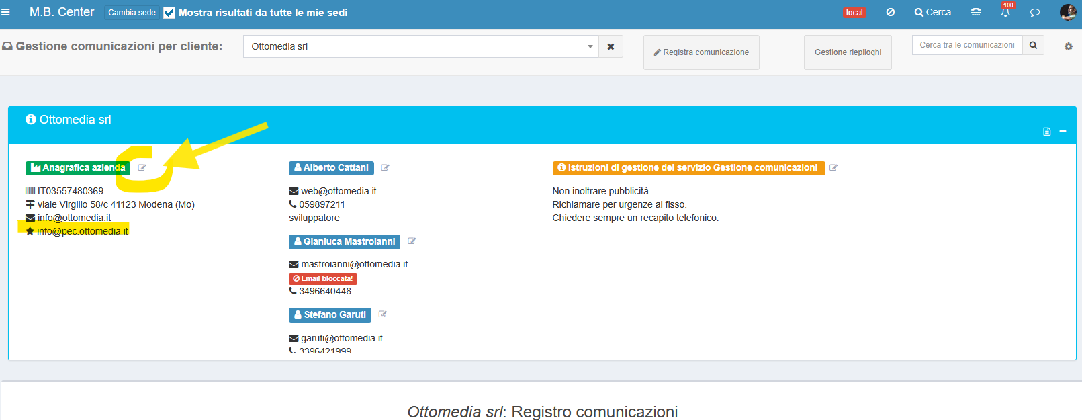Click Istruzioni di gestione del servizio label

(x=688, y=168)
